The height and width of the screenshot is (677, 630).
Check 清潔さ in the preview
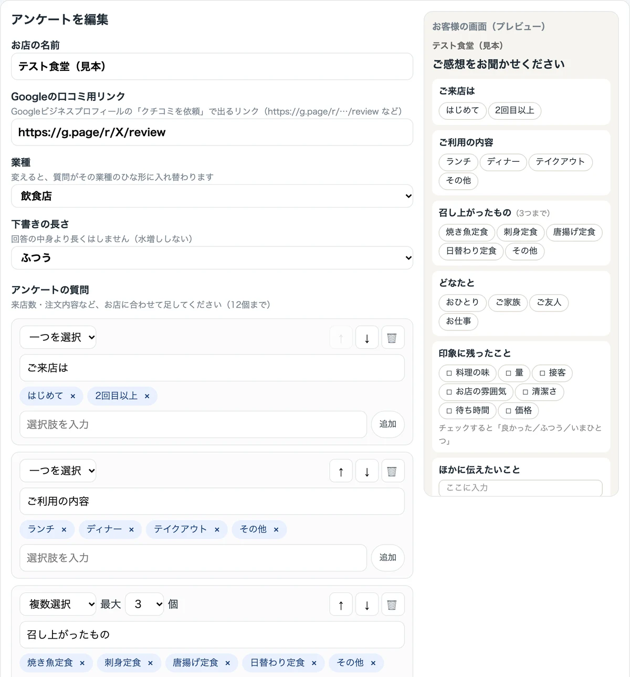[540, 392]
